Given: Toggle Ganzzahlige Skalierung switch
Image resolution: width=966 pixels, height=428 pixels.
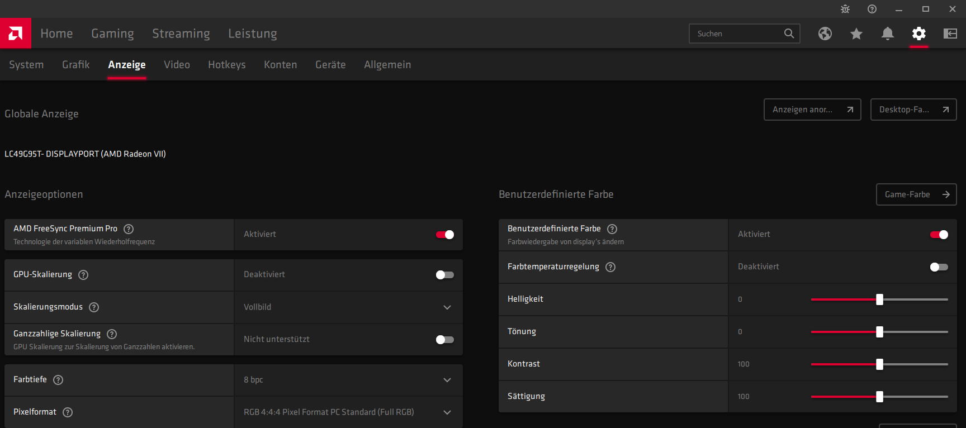Looking at the screenshot, I should 445,340.
